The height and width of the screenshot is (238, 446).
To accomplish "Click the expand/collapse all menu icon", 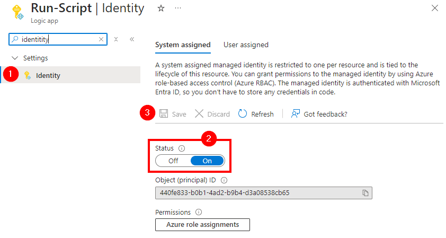I will 116,39.
